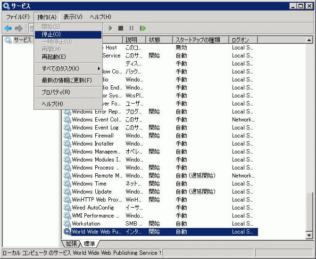Click the back arrow toolbar icon
This screenshot has height=259, width=316.
click(8, 28)
